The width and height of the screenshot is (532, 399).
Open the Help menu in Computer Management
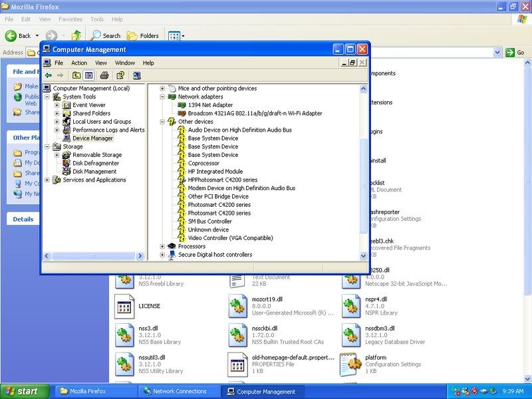point(148,63)
